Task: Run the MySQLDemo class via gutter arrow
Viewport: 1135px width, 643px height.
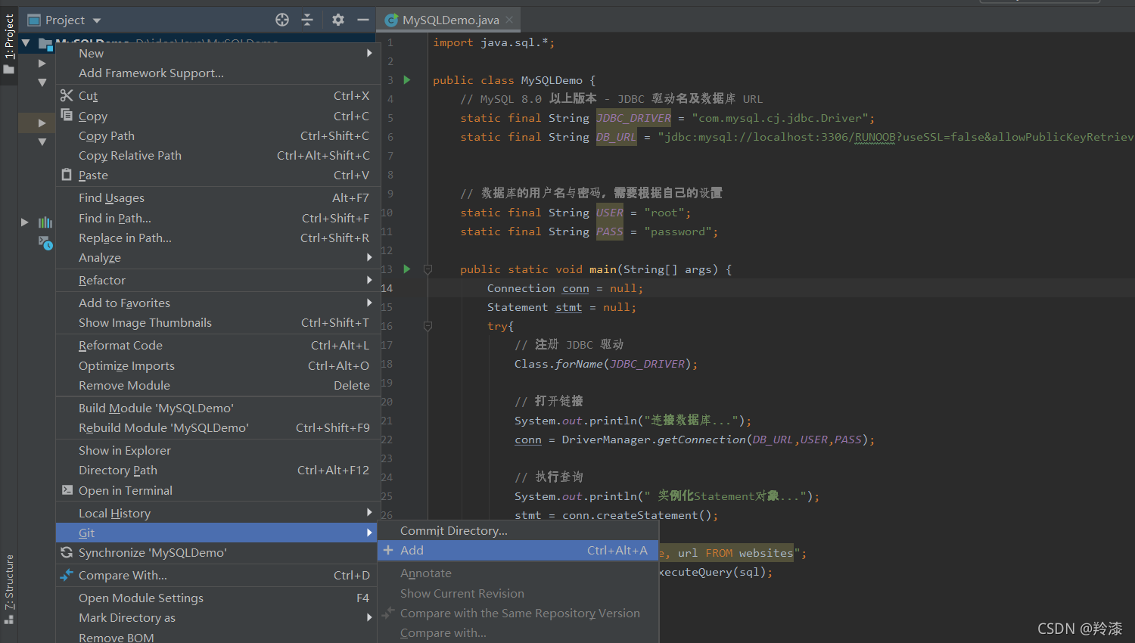Action: [407, 79]
